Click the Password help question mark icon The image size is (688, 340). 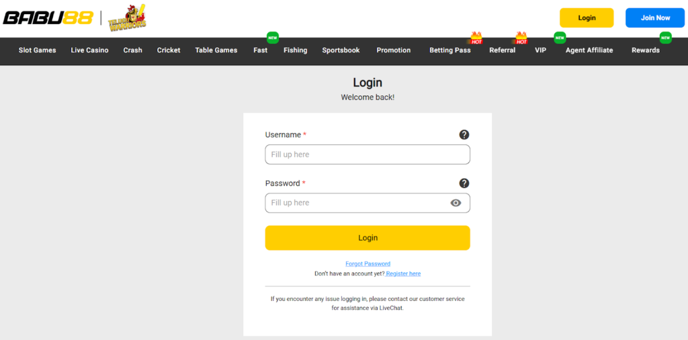pos(464,183)
